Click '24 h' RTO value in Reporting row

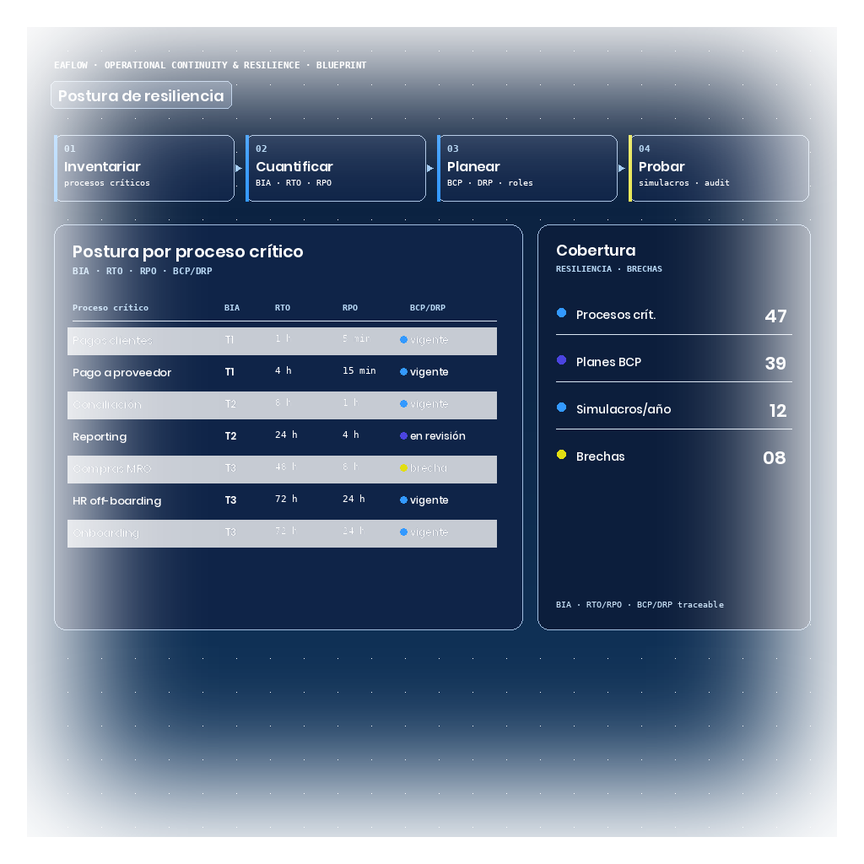click(x=286, y=435)
